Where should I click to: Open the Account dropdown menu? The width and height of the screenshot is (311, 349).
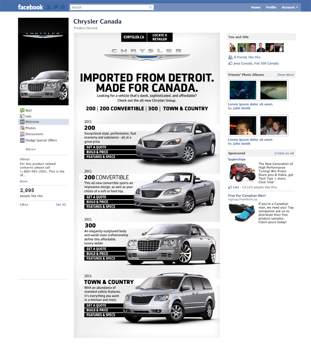[x=290, y=7]
